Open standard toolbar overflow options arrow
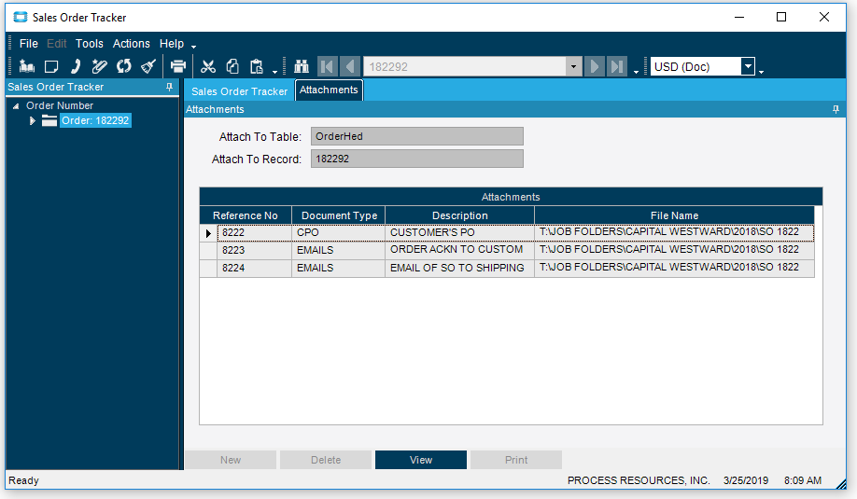 (x=274, y=72)
